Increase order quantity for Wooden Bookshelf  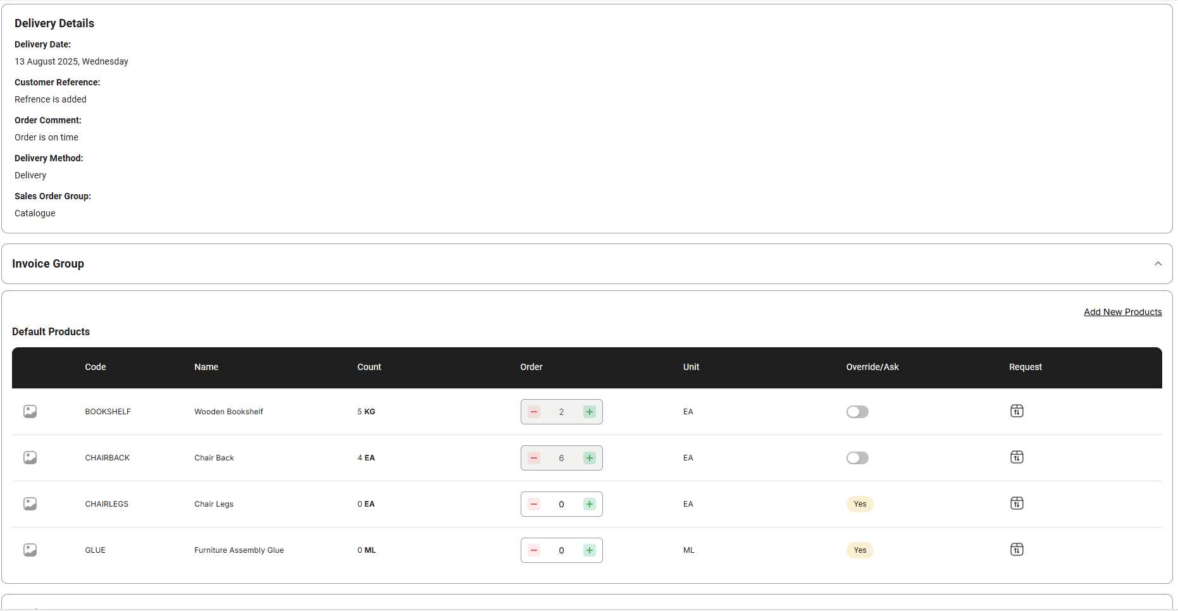[590, 412]
